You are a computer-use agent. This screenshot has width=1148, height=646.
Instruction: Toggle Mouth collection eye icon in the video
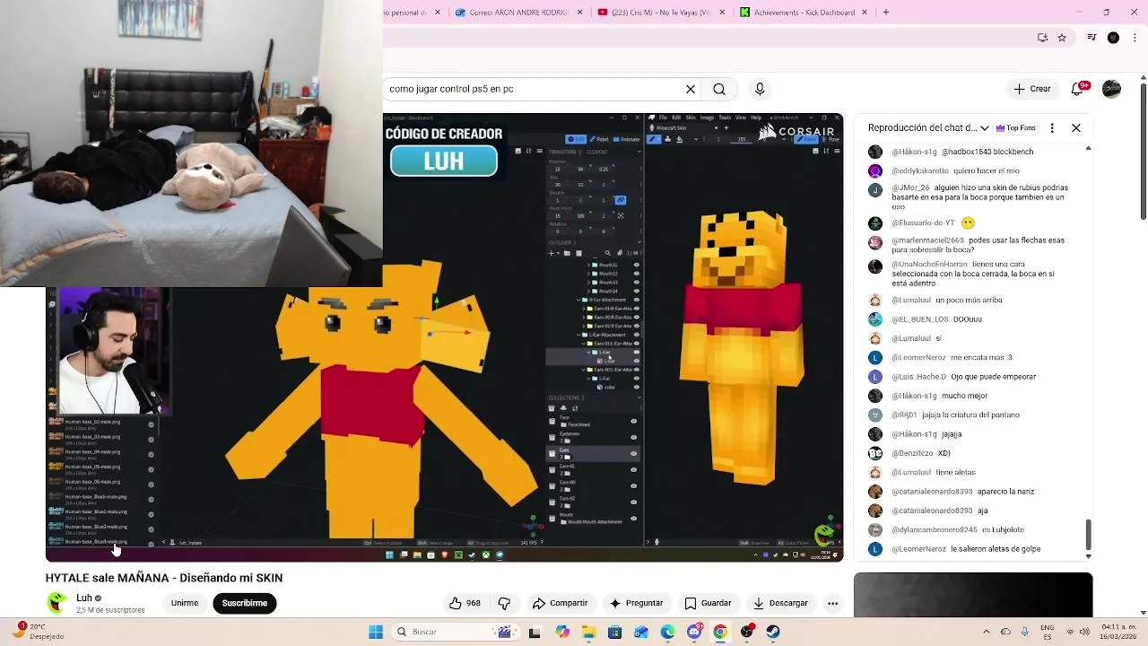pos(633,519)
